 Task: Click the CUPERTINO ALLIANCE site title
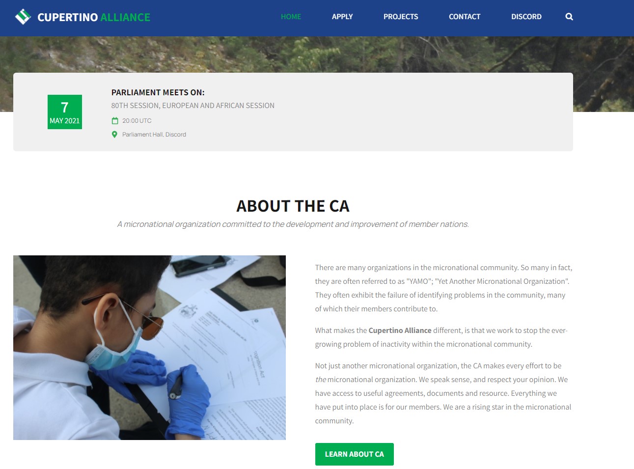94,17
